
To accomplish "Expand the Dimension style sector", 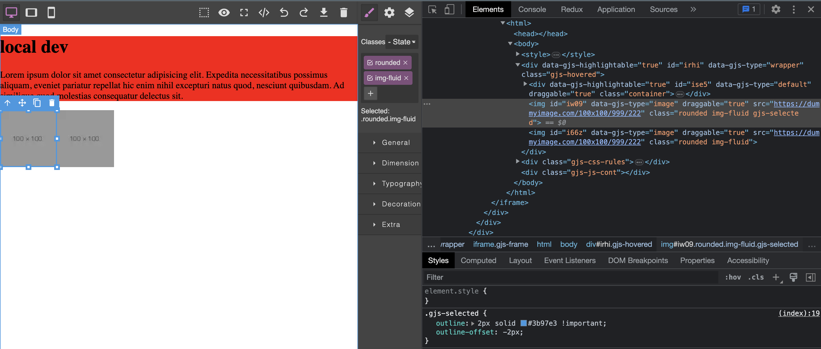I will [400, 163].
